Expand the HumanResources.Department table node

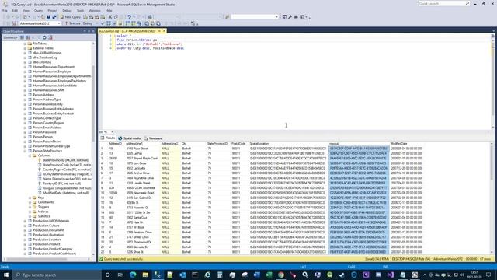point(25,67)
